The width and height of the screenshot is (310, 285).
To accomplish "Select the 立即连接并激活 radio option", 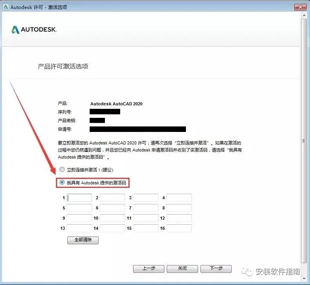I will click(62, 170).
